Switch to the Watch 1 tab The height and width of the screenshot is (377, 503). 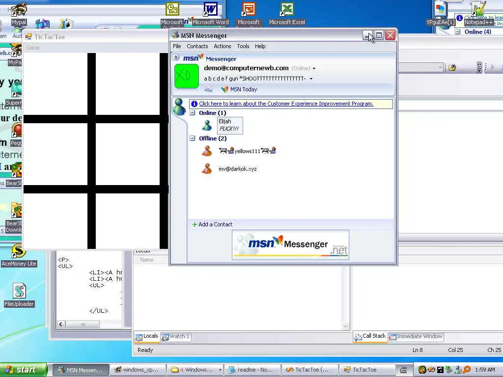[176, 337]
